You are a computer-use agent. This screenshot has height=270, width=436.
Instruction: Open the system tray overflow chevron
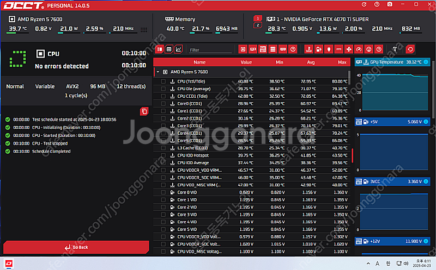[368, 263]
